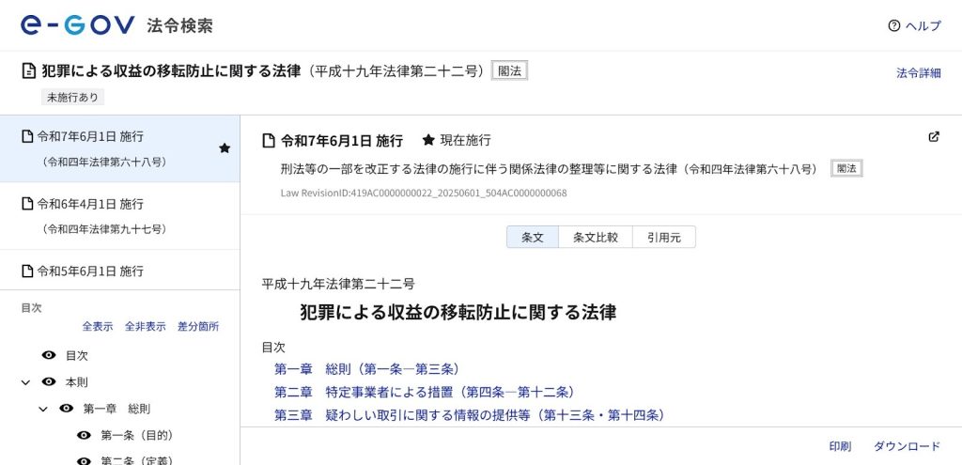Open the Help question mark icon
962x465 pixels.
[x=893, y=26]
